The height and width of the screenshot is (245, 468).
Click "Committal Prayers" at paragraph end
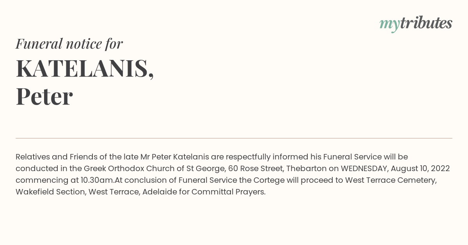point(228,192)
